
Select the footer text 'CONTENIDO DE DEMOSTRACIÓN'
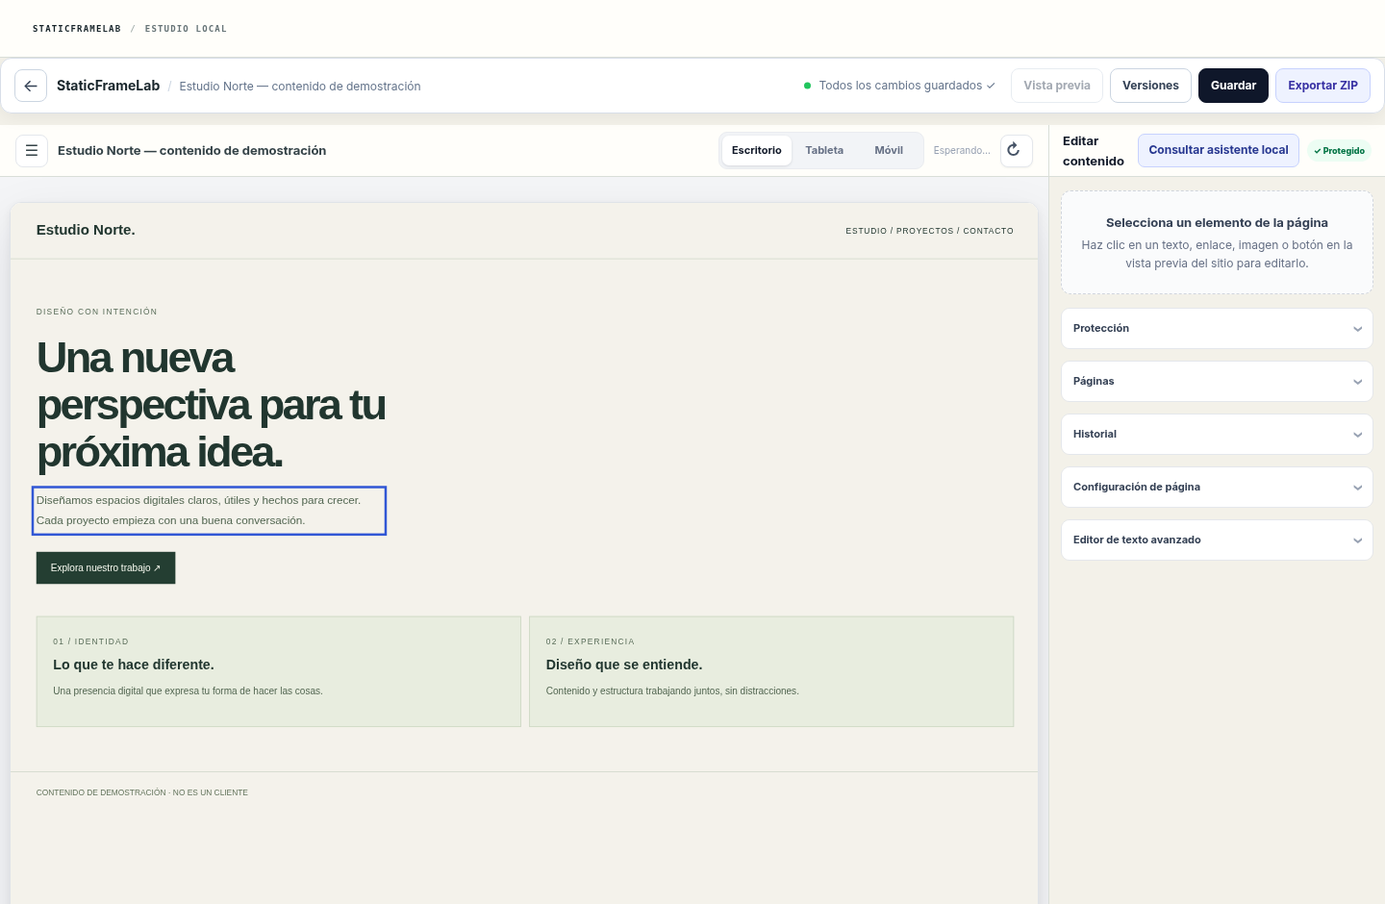(142, 792)
